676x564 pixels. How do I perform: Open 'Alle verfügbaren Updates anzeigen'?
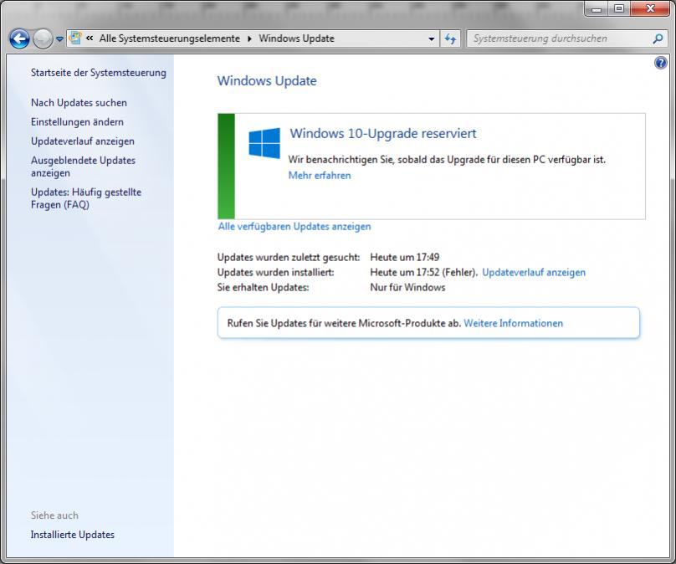(294, 227)
